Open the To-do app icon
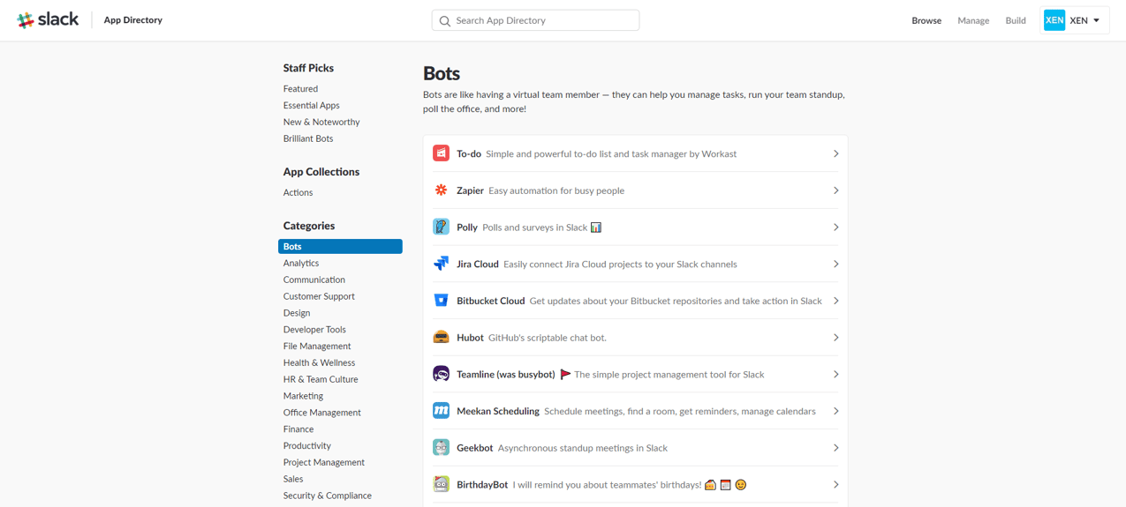Screen dimensions: 1126x507 point(441,153)
